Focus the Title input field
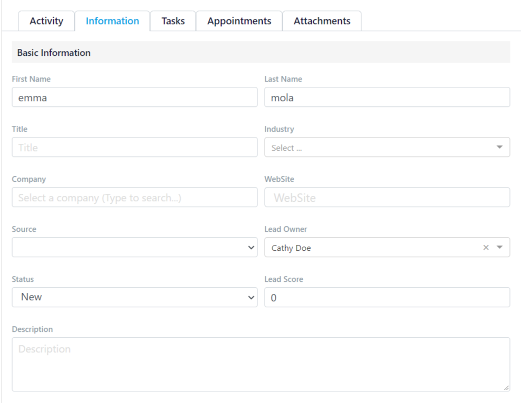 [x=134, y=148]
